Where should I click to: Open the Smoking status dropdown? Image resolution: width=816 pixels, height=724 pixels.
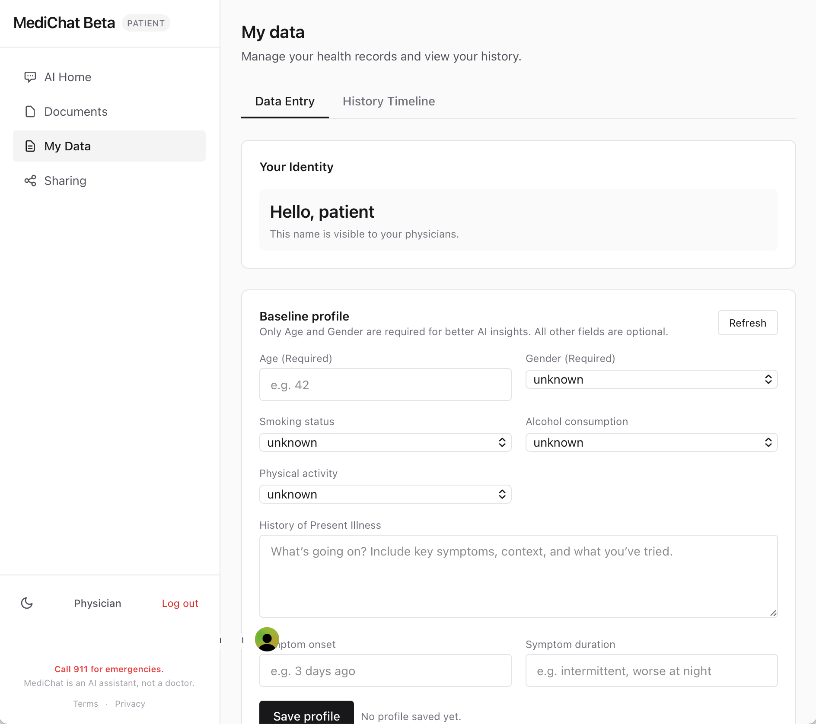pyautogui.click(x=385, y=442)
